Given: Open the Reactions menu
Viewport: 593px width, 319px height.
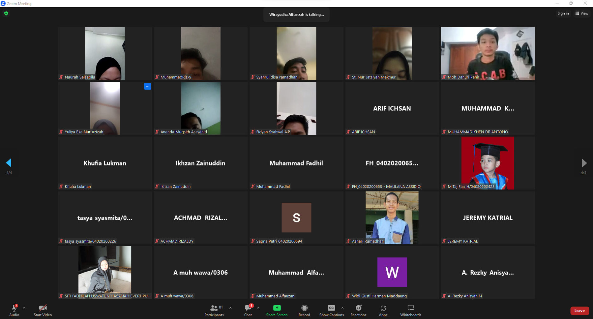Looking at the screenshot, I should click(x=358, y=310).
